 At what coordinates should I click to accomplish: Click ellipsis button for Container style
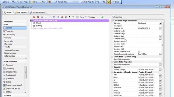pos(160,36)
